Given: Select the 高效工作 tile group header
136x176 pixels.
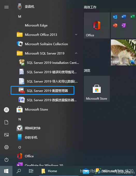Looking at the screenshot, I should (90, 7).
